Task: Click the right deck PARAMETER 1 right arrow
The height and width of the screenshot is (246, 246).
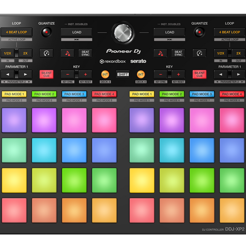Action: click(x=238, y=74)
